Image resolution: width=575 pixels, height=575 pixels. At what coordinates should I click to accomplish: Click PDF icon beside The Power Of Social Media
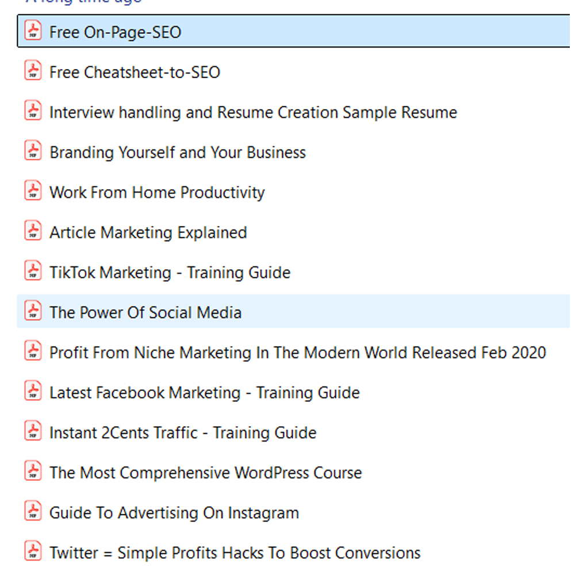point(33,312)
